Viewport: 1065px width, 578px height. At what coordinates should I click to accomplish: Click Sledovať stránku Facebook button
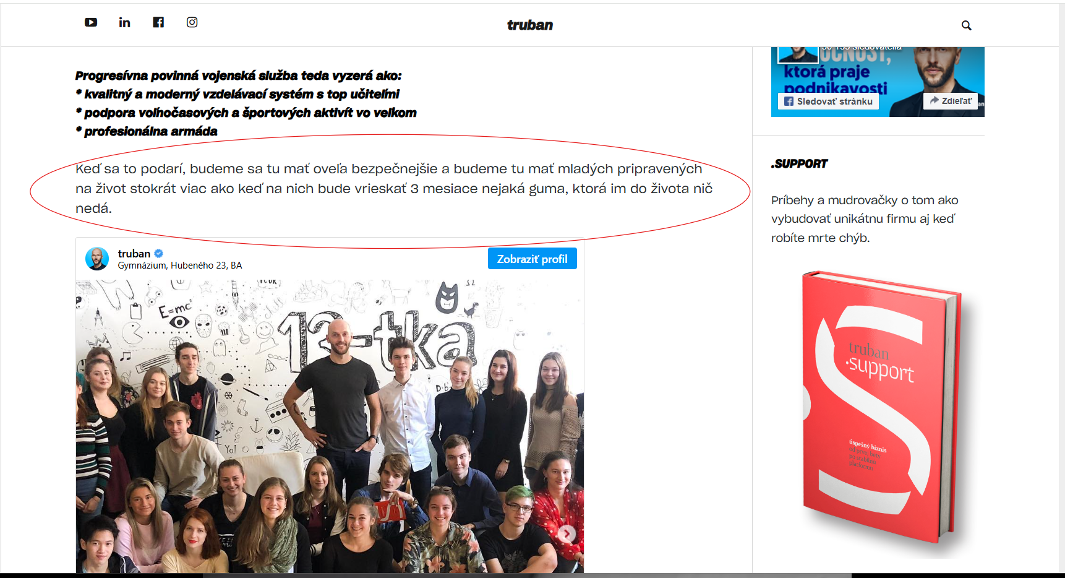pos(828,101)
